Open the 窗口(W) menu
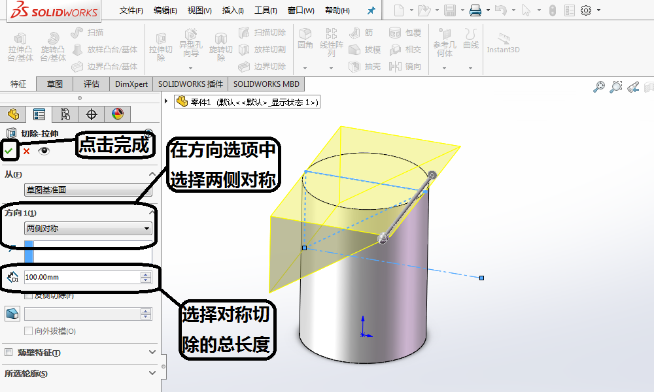The height and width of the screenshot is (392, 654). point(301,10)
